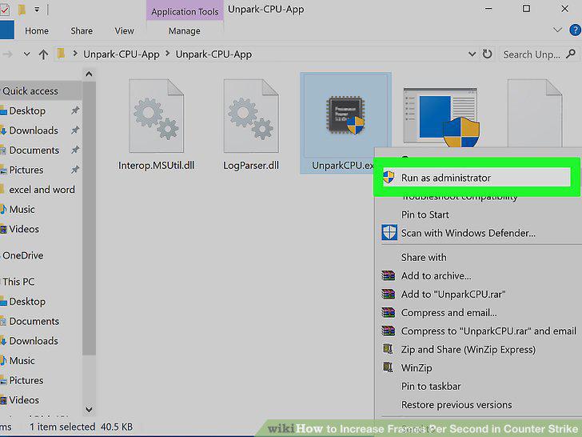Viewport: 582px width, 437px height.
Task: Click WinRAR icon beside Compress and email
Action: pos(389,312)
